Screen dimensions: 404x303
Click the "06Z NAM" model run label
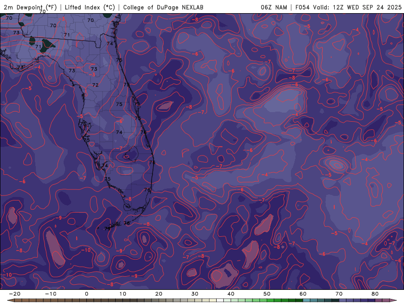point(274,7)
